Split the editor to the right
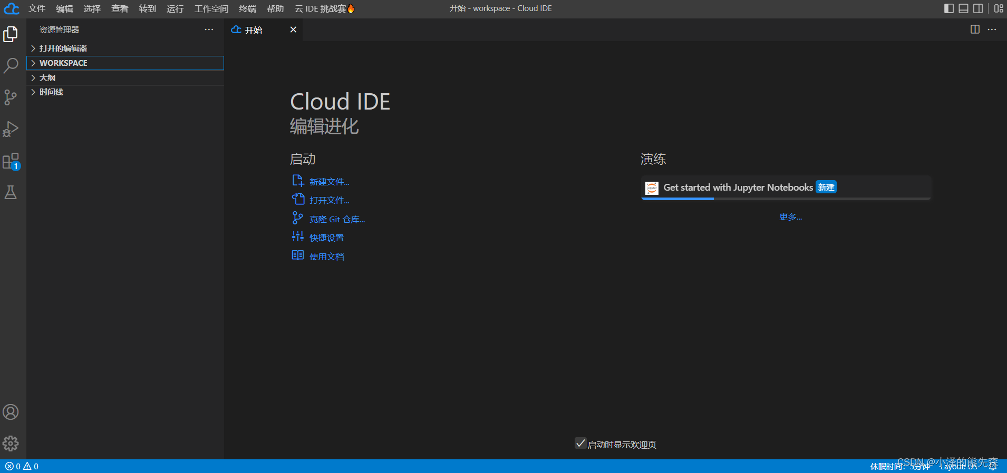 click(x=975, y=29)
